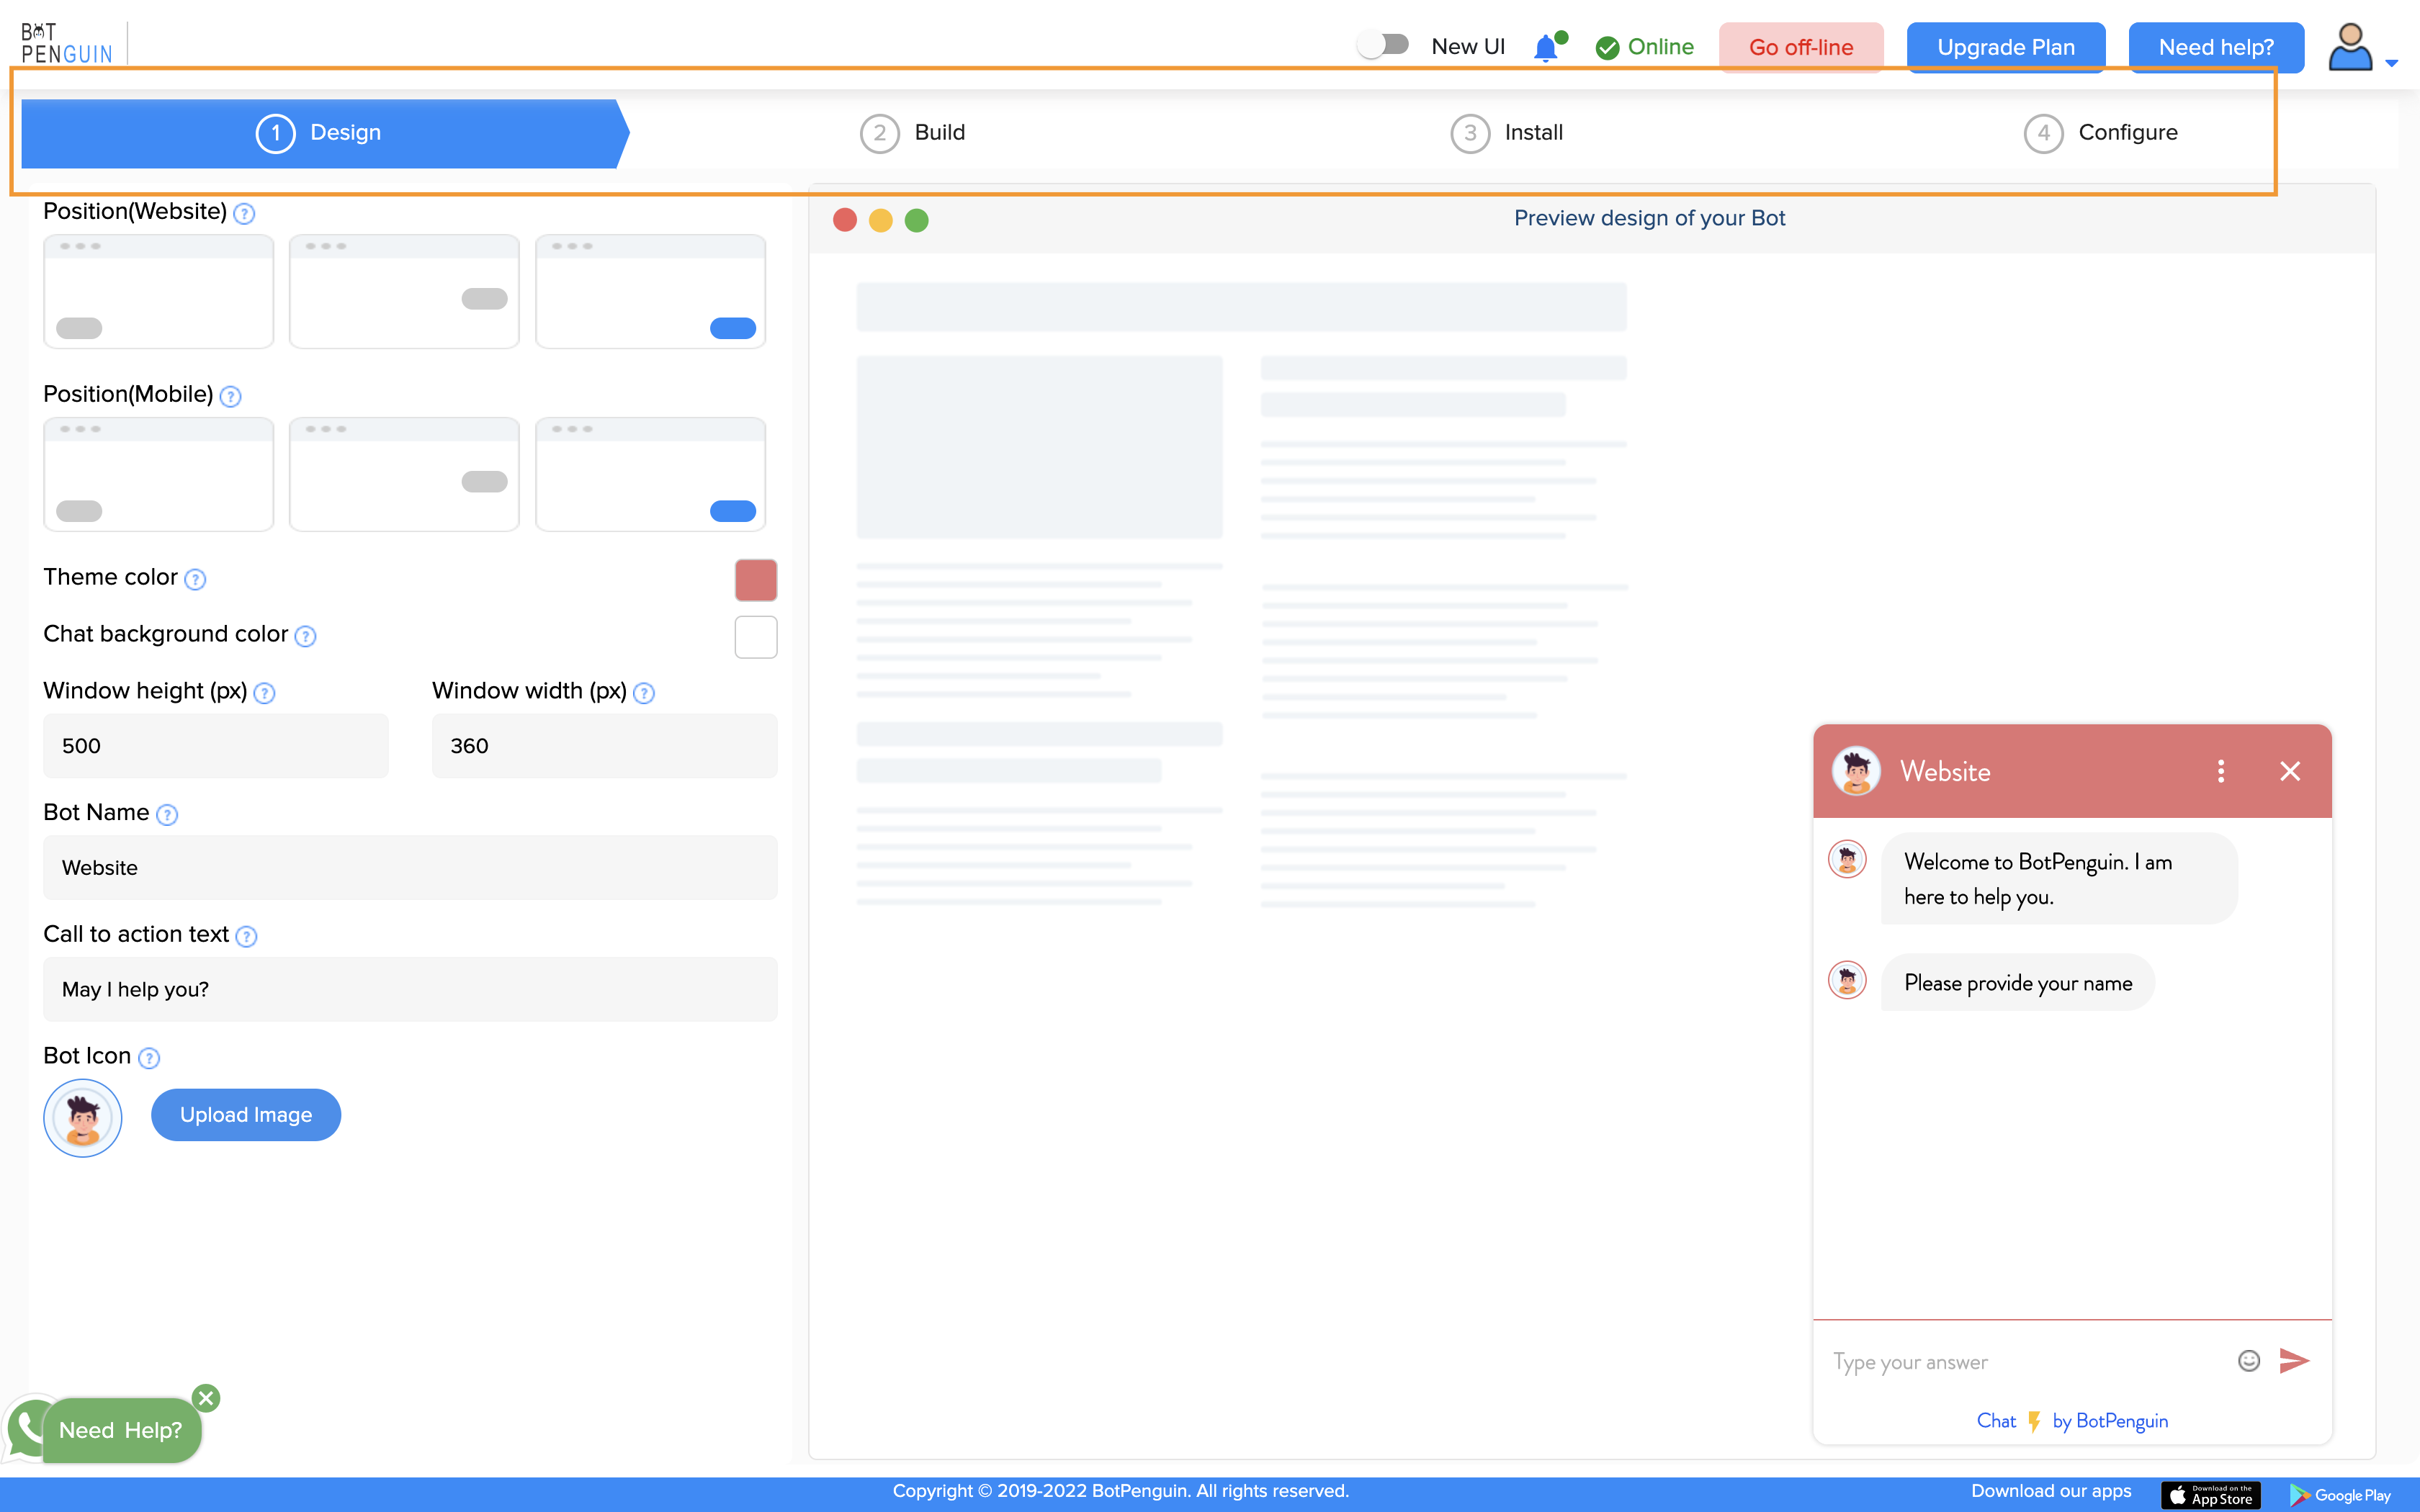Show help for Theme color
The image size is (2420, 1512).
point(195,579)
